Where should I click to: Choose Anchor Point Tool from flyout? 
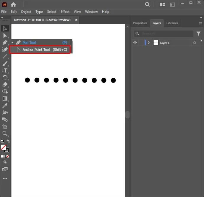pos(40,50)
